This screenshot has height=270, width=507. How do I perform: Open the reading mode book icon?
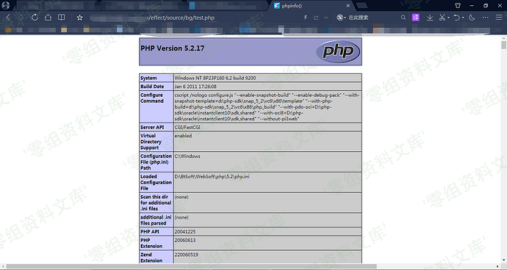point(61,18)
